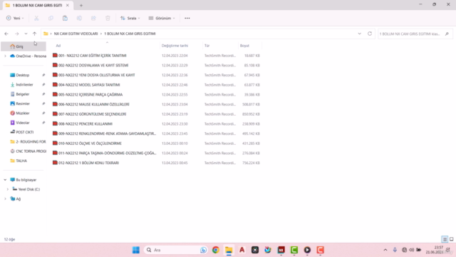The width and height of the screenshot is (456, 257).
Task: Open the three-dot more options menu
Action: pos(187,18)
